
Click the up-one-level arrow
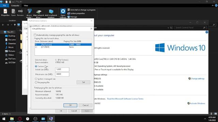tap(15, 25)
